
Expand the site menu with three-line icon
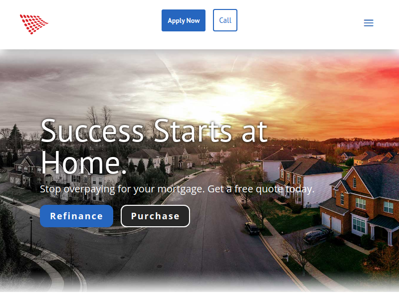coord(369,23)
